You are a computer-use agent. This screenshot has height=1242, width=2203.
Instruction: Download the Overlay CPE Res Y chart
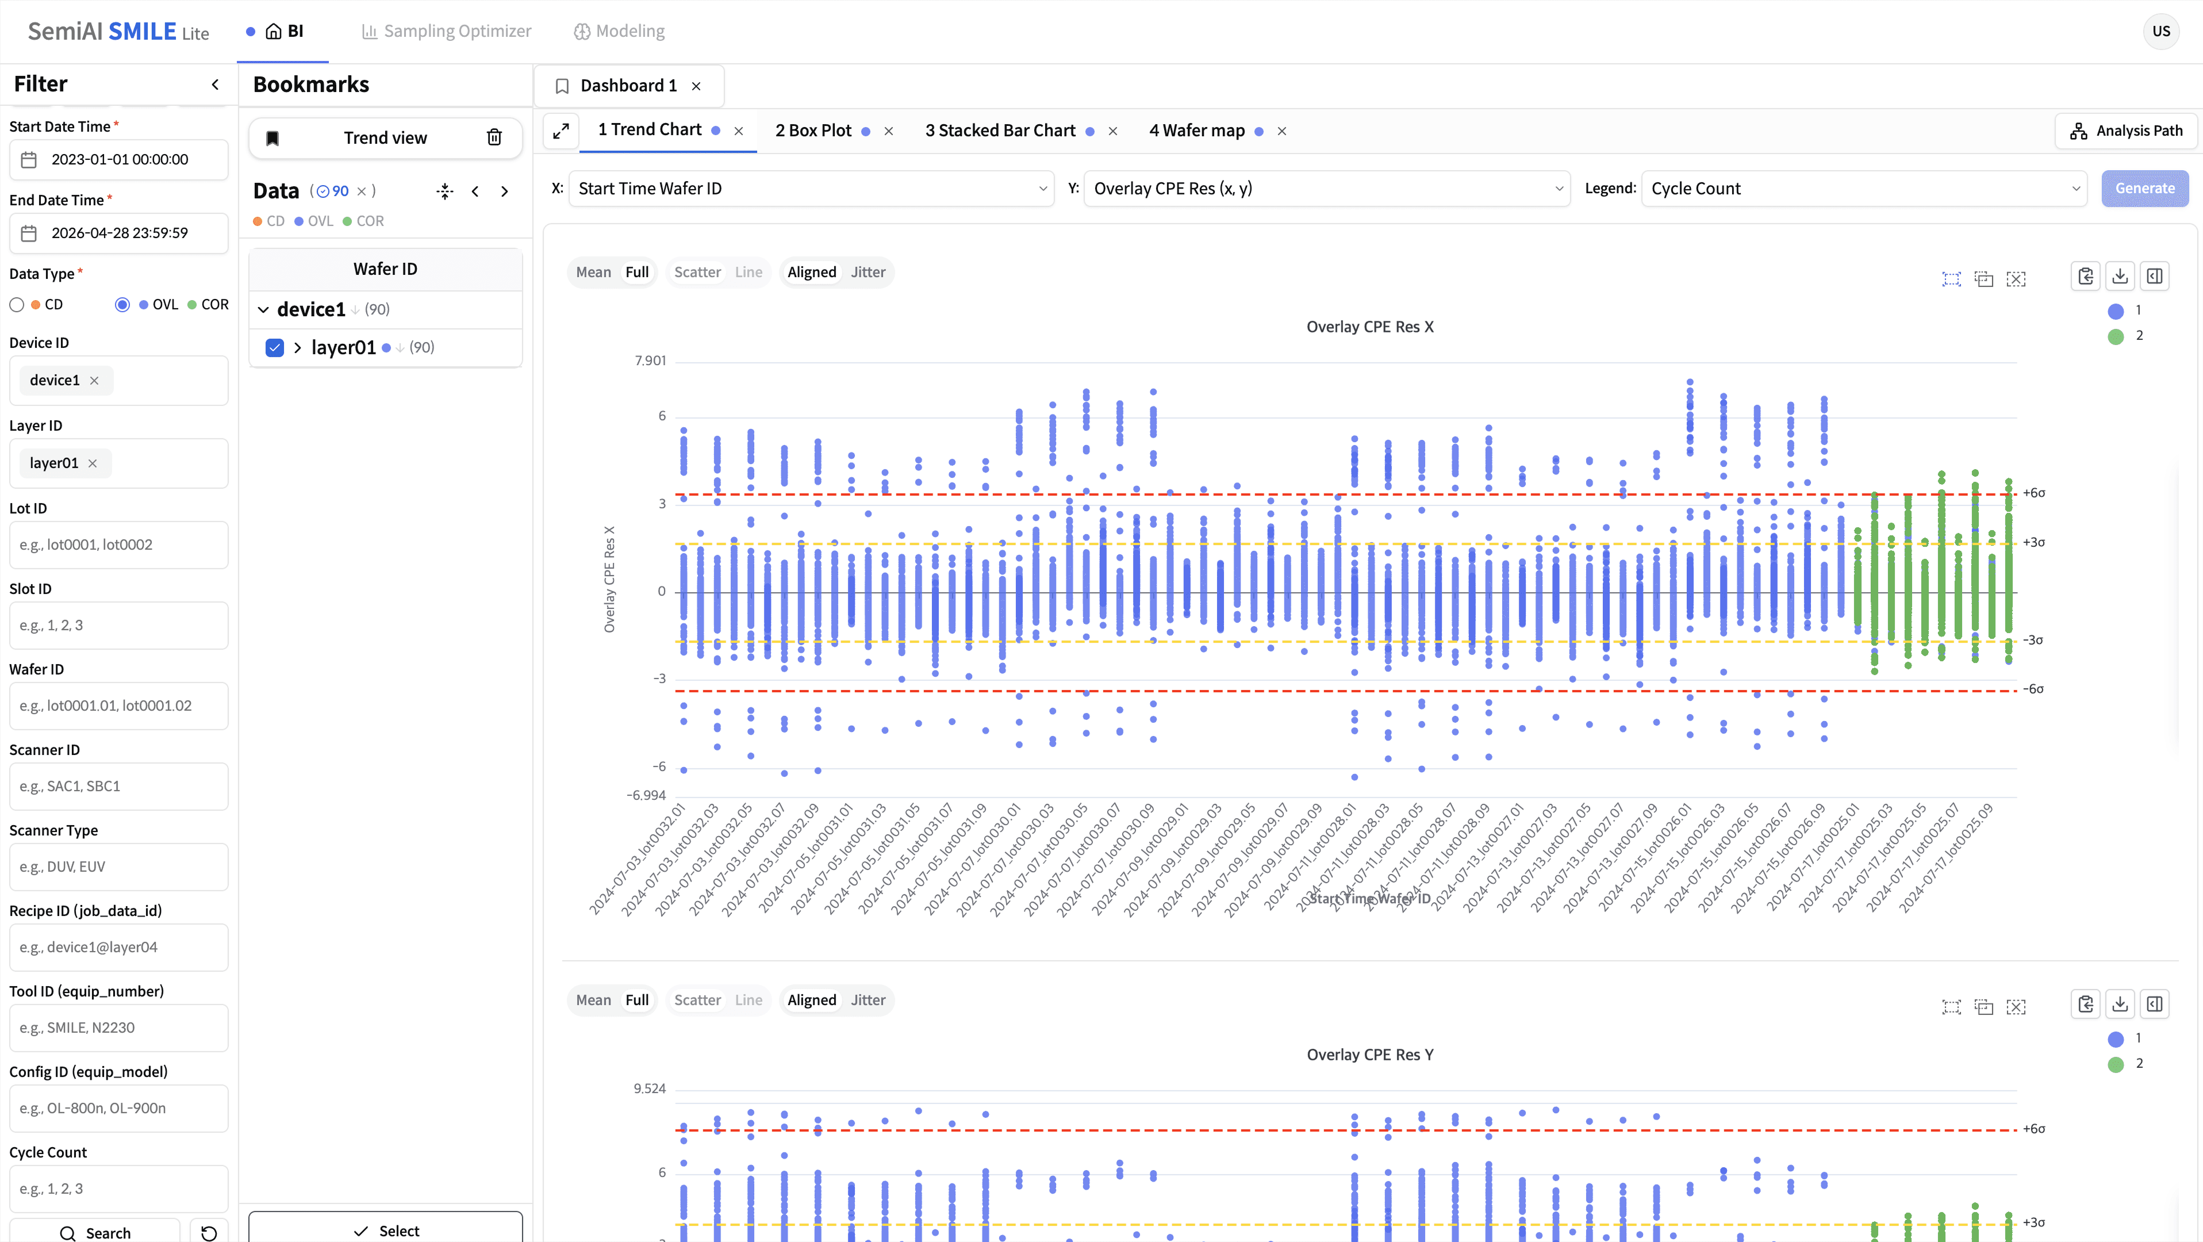click(2120, 1004)
